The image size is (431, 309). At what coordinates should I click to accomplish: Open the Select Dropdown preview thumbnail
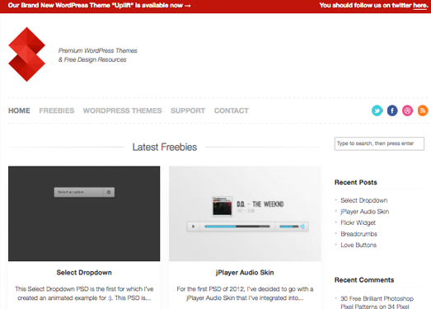[x=84, y=213]
